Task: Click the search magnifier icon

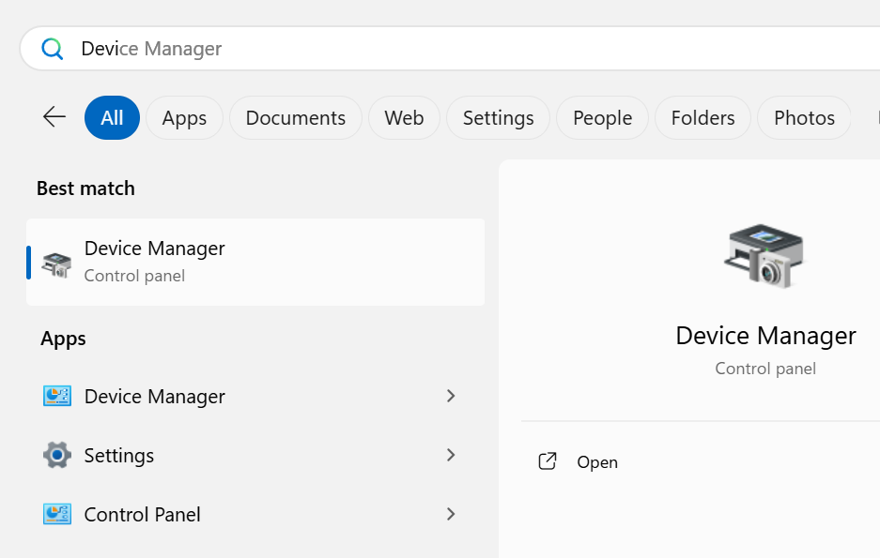Action: 53,49
